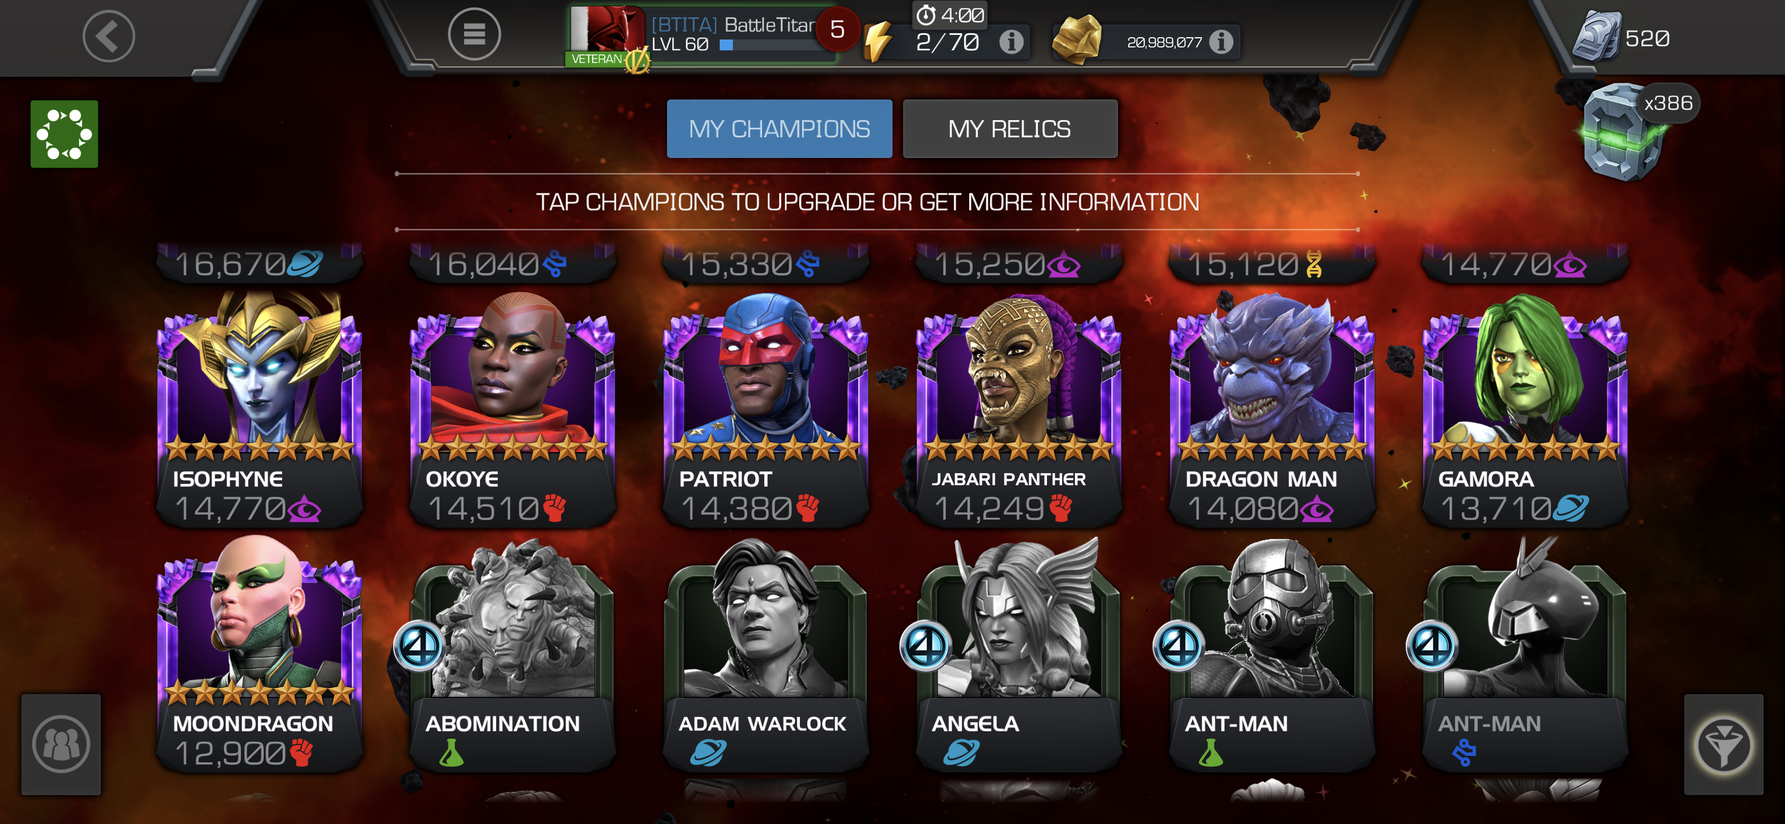The width and height of the screenshot is (1785, 824).
Task: Select the My Champions tab
Action: tap(779, 129)
